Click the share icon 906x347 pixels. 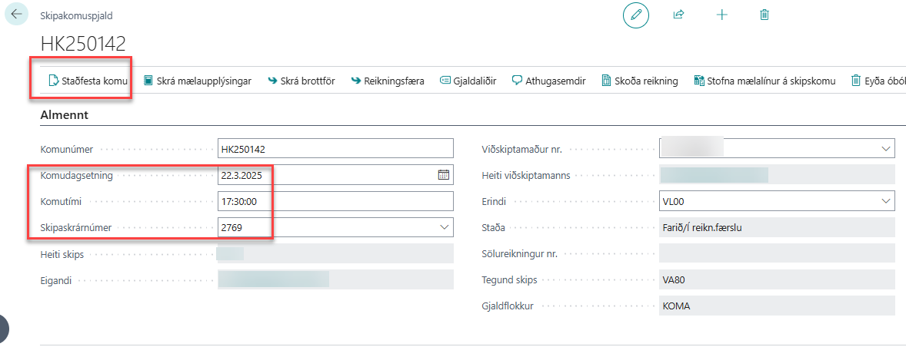coord(679,15)
